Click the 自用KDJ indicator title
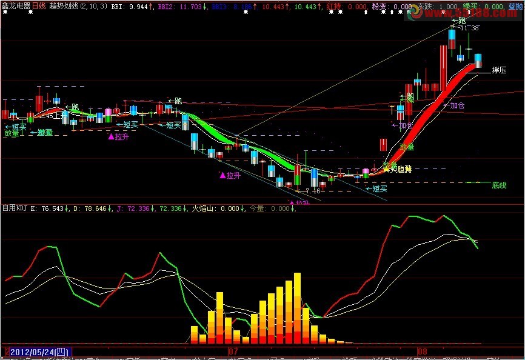The height and width of the screenshot is (360, 525). tap(15, 208)
